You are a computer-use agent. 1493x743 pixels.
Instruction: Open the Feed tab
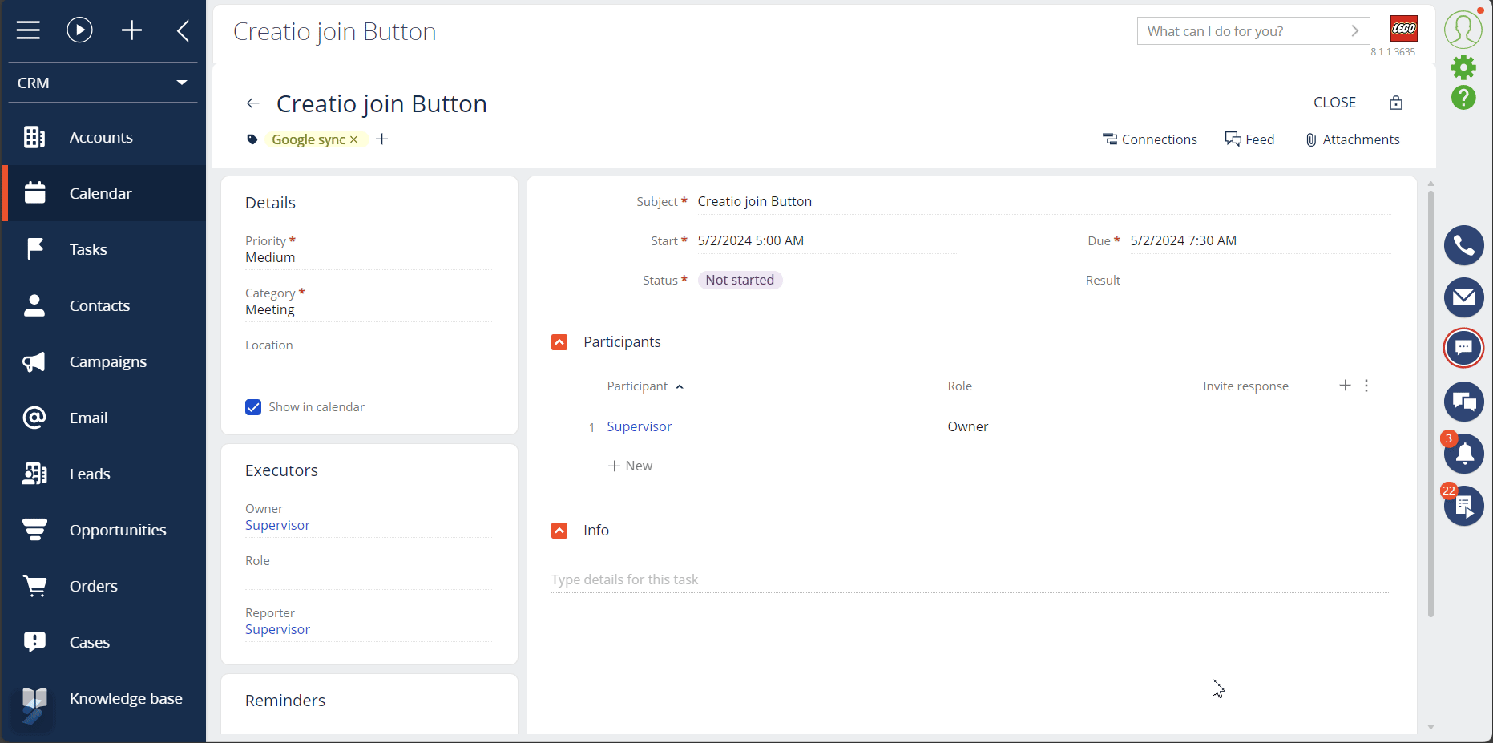click(1250, 139)
